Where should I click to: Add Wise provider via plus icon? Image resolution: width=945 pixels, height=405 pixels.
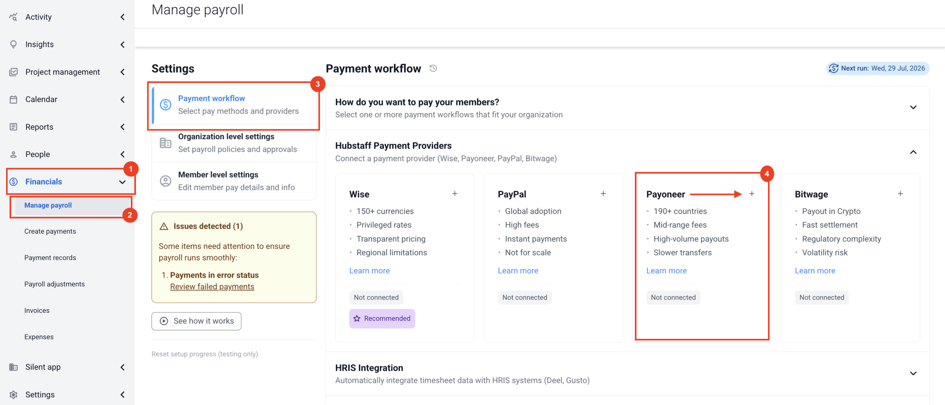455,194
